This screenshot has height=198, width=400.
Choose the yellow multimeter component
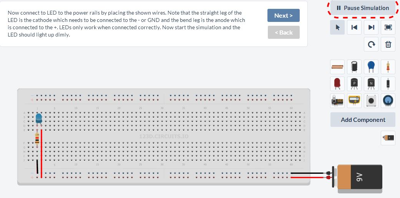coord(354,100)
